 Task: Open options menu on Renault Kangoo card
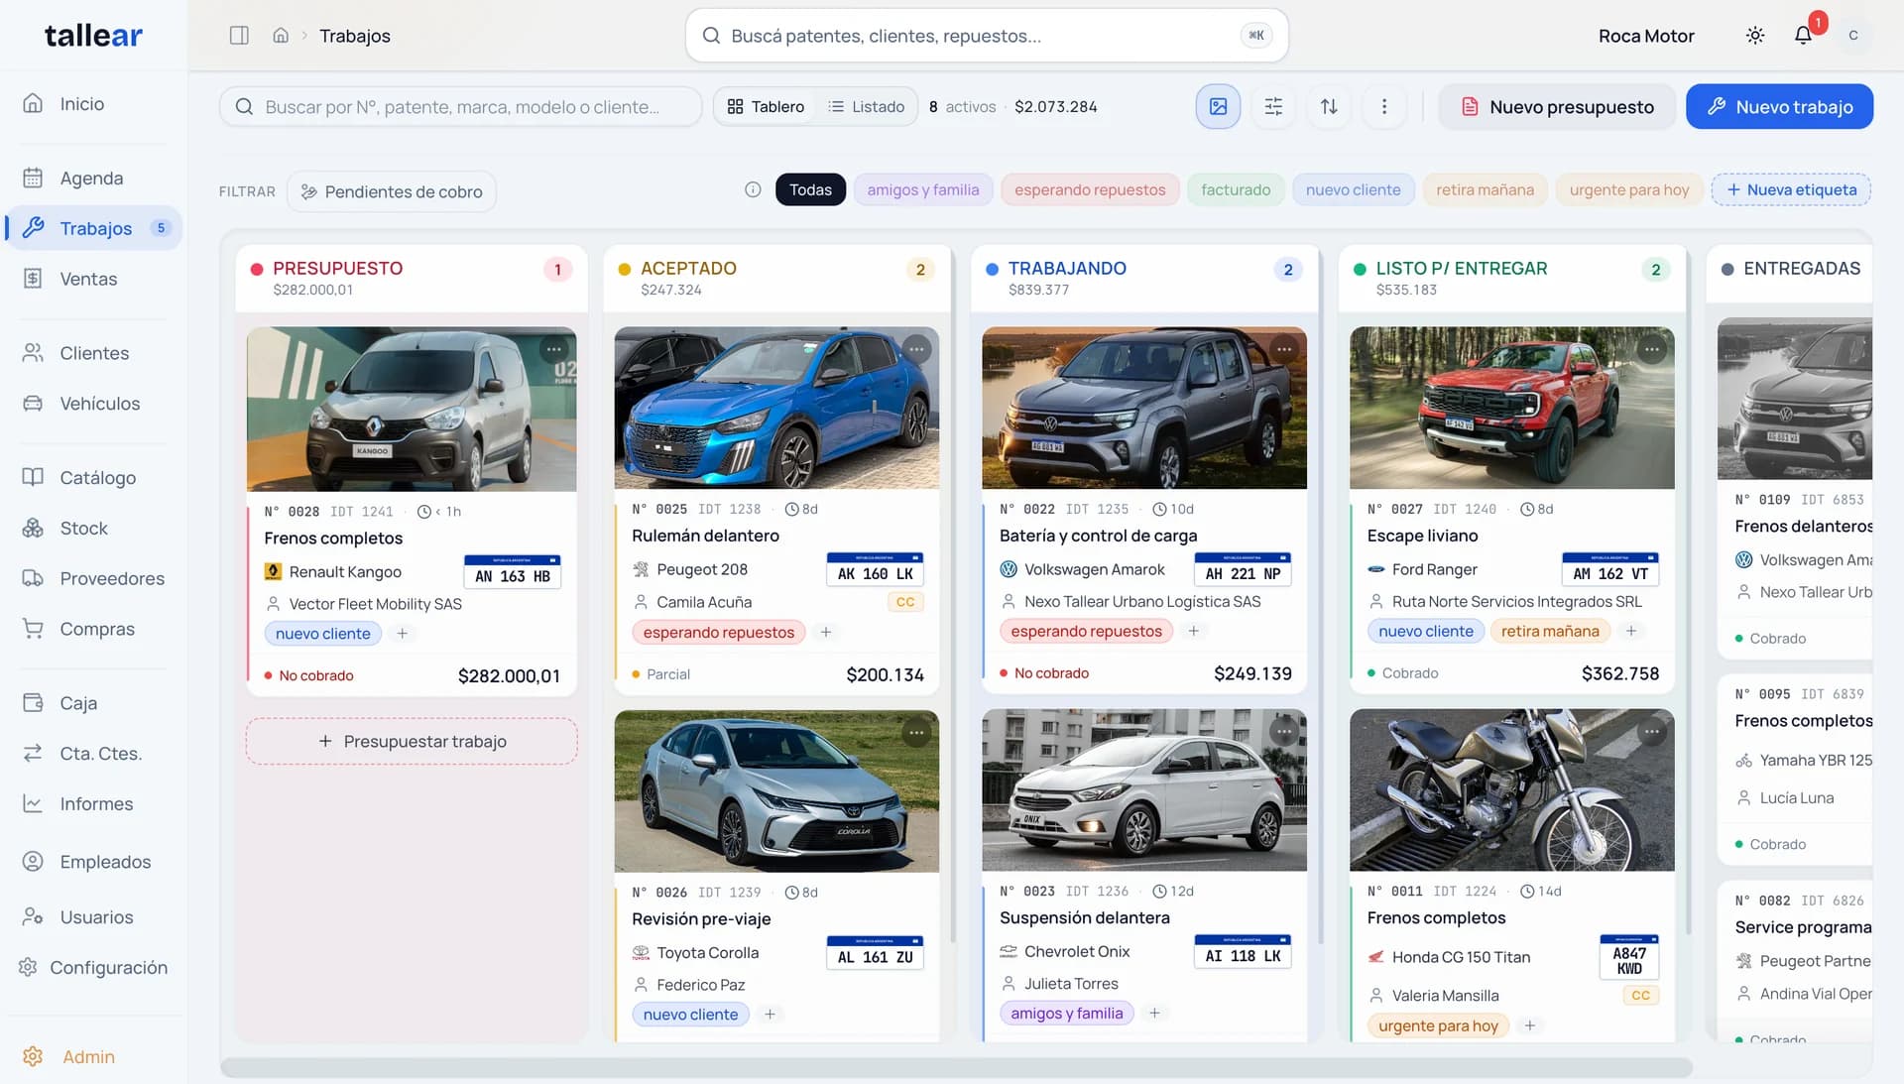[x=553, y=349]
